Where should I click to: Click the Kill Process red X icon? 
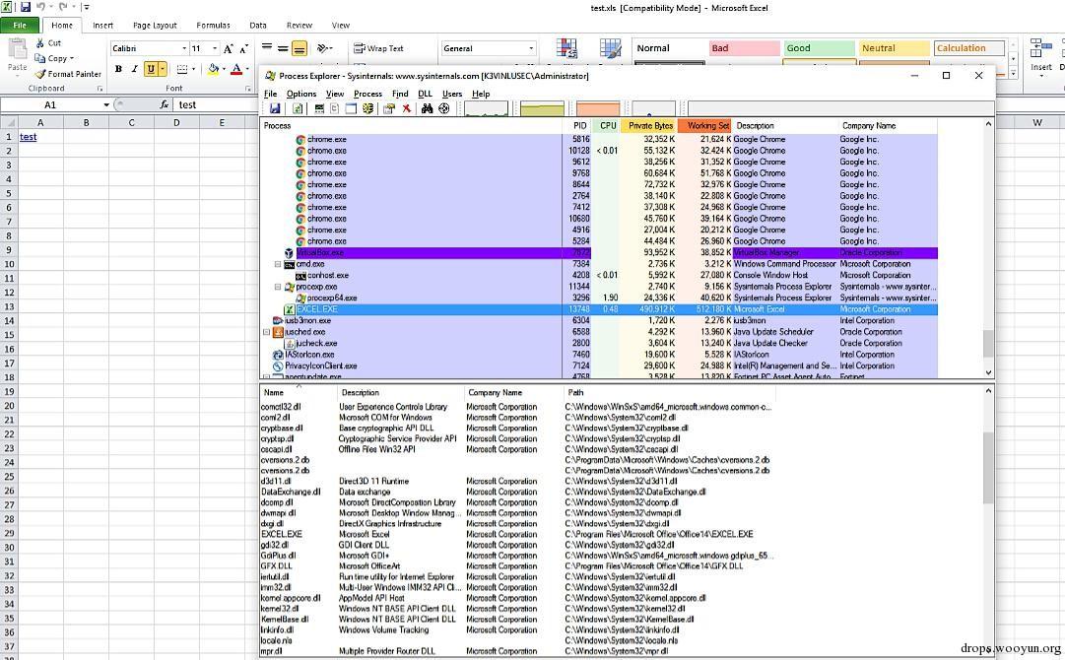[x=406, y=108]
